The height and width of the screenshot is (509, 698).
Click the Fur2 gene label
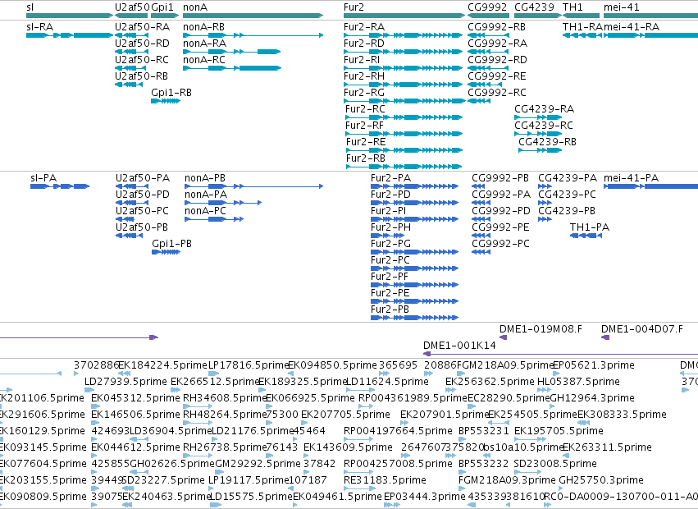pyautogui.click(x=354, y=7)
